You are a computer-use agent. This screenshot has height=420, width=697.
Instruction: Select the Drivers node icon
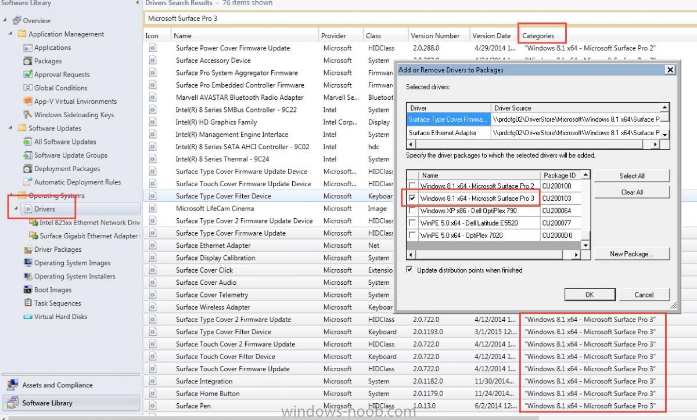[x=28, y=209]
